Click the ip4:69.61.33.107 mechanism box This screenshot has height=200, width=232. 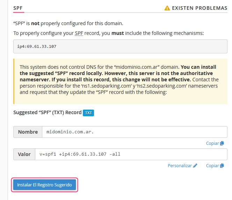click(120, 46)
